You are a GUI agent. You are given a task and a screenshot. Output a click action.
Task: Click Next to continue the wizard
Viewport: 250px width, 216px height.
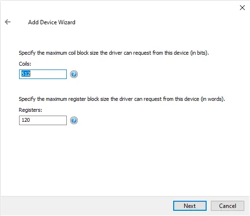(x=190, y=206)
